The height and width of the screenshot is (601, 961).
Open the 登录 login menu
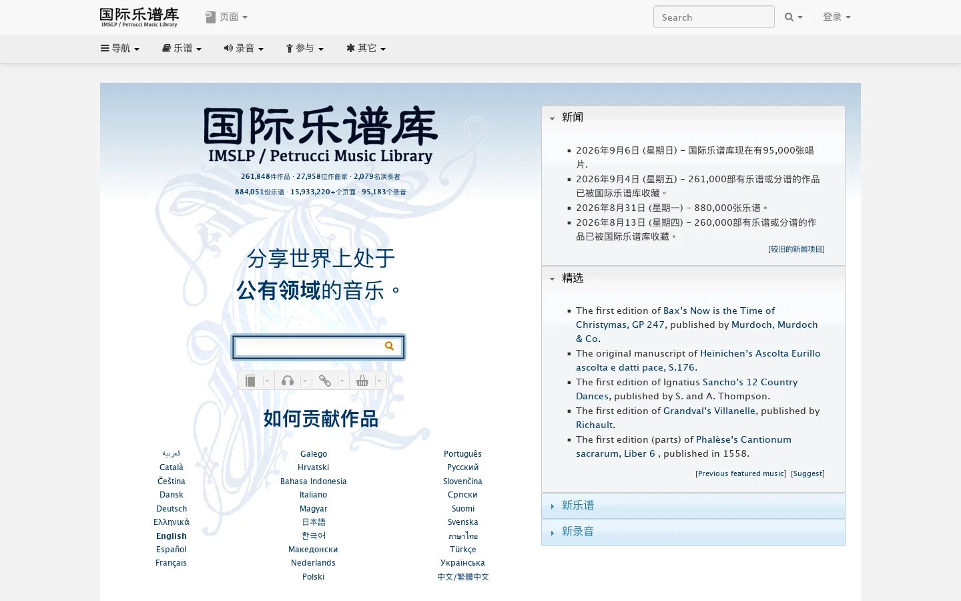[x=837, y=17]
